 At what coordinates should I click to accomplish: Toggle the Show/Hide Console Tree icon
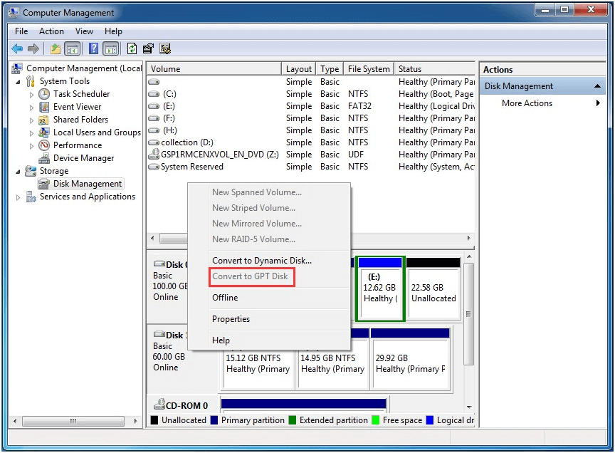tap(72, 48)
